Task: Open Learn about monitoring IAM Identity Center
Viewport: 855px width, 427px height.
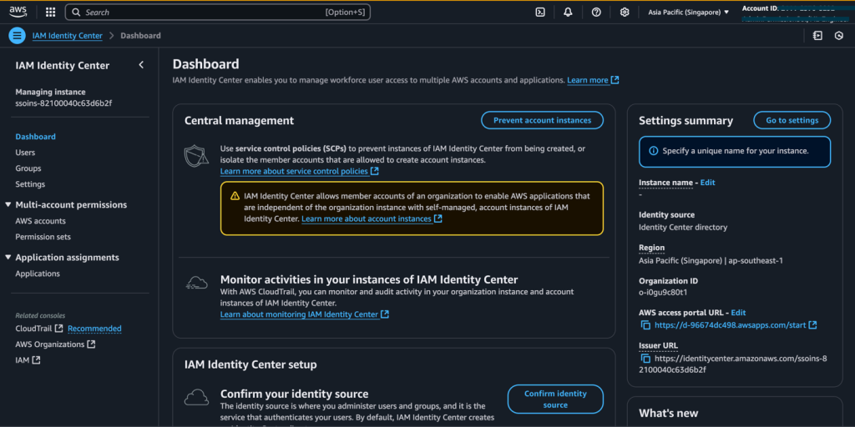Action: (x=299, y=314)
